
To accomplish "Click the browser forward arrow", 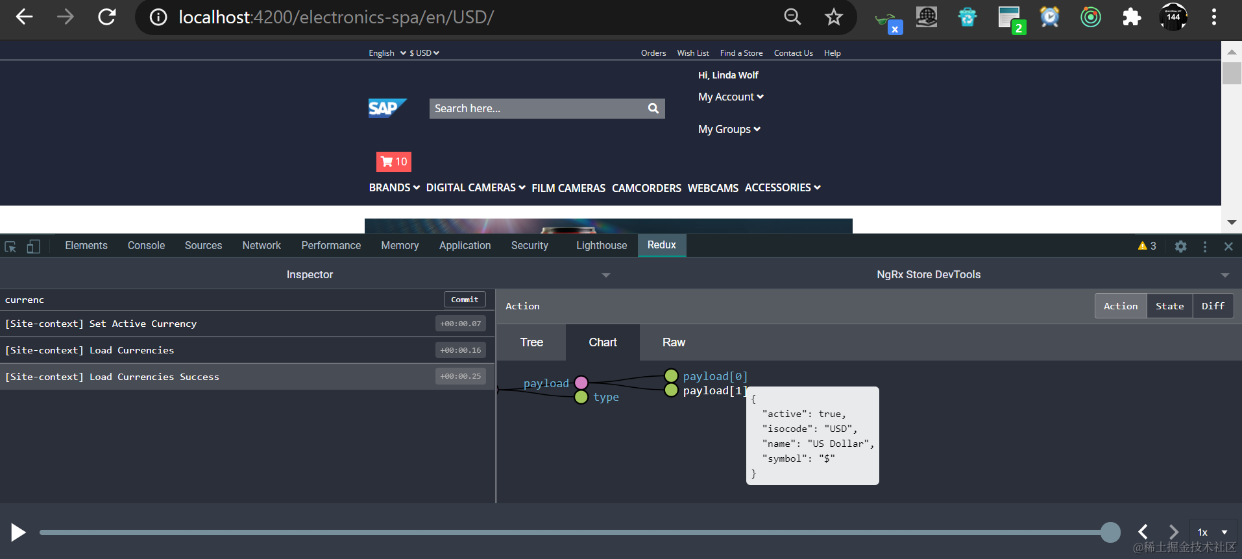I will pos(65,17).
